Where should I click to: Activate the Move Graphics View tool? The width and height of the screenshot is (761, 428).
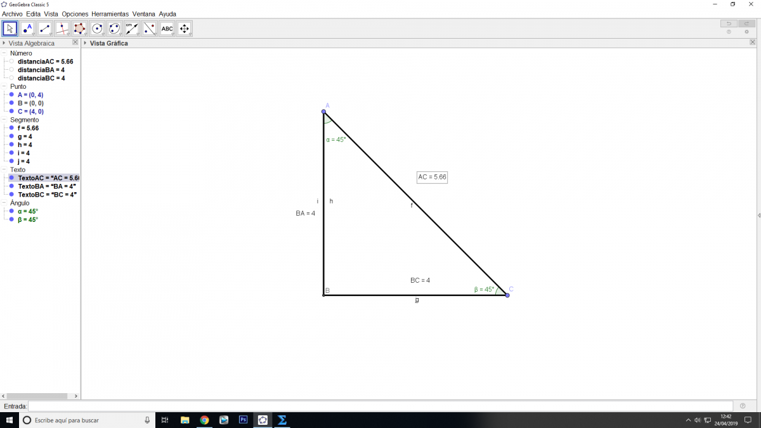click(x=185, y=29)
